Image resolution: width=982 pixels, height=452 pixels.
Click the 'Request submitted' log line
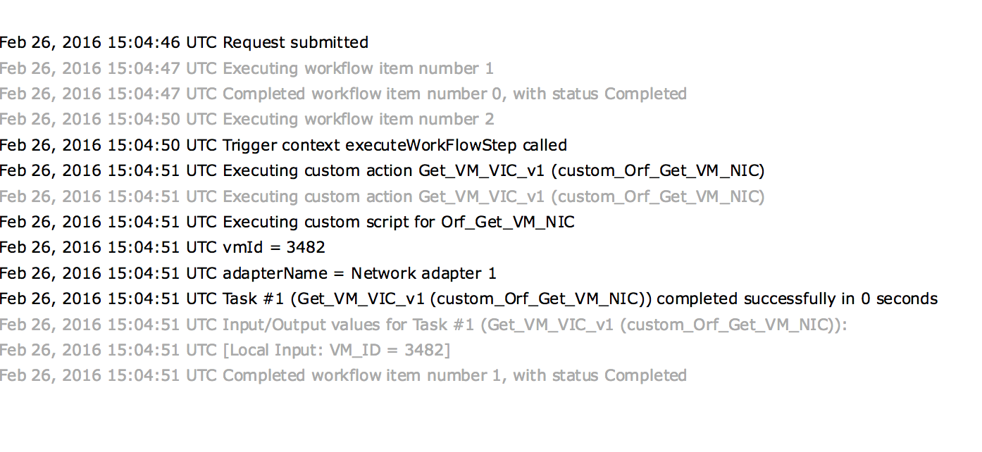tap(184, 43)
